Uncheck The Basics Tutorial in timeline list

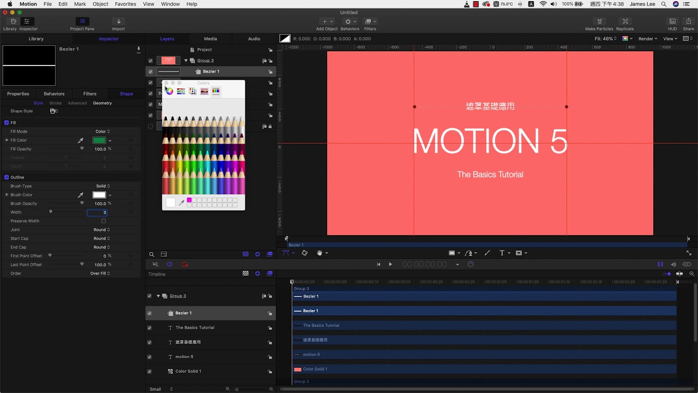[149, 327]
